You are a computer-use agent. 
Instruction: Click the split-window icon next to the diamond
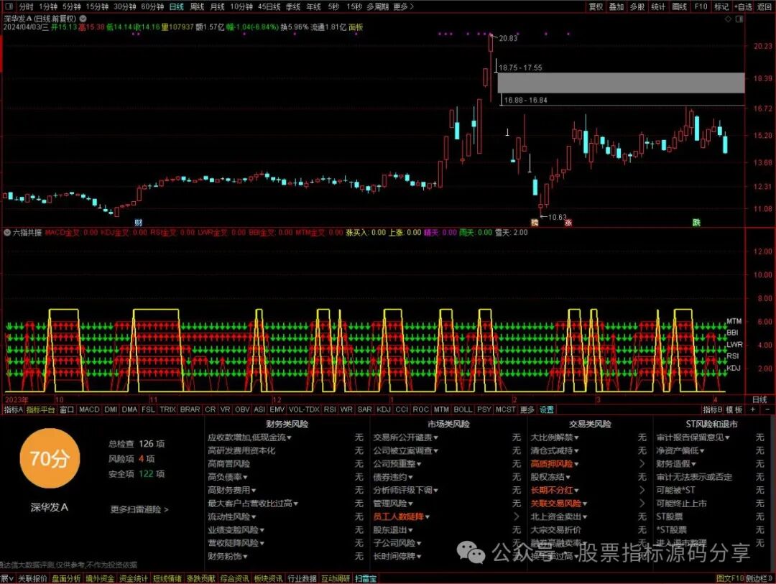pyautogui.click(x=739, y=19)
